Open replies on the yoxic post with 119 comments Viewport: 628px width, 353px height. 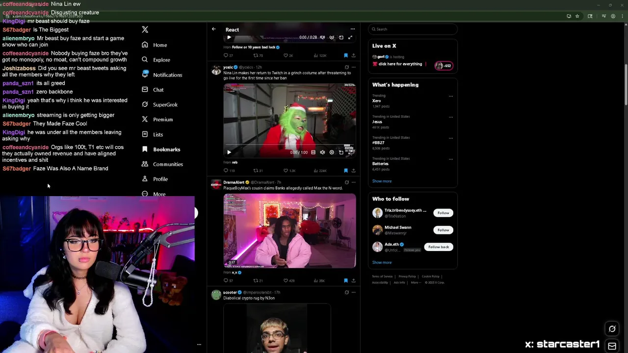229,171
